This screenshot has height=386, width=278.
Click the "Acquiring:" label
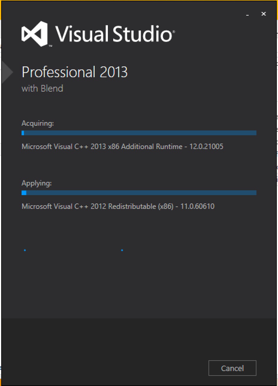click(x=38, y=123)
